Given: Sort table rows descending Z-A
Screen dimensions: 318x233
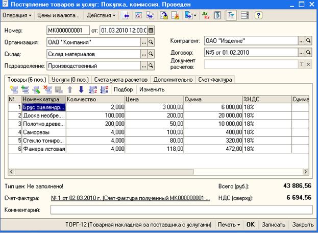Looking at the screenshot, I should coord(104,89).
